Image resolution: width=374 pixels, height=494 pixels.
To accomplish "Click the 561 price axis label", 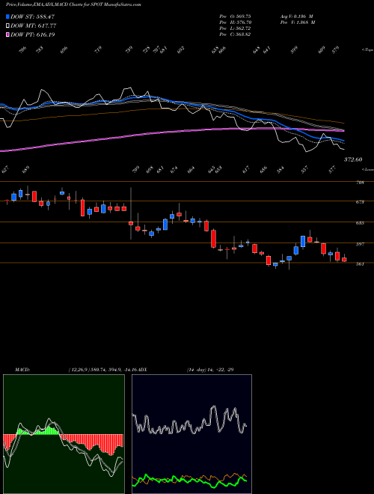I will [360, 264].
